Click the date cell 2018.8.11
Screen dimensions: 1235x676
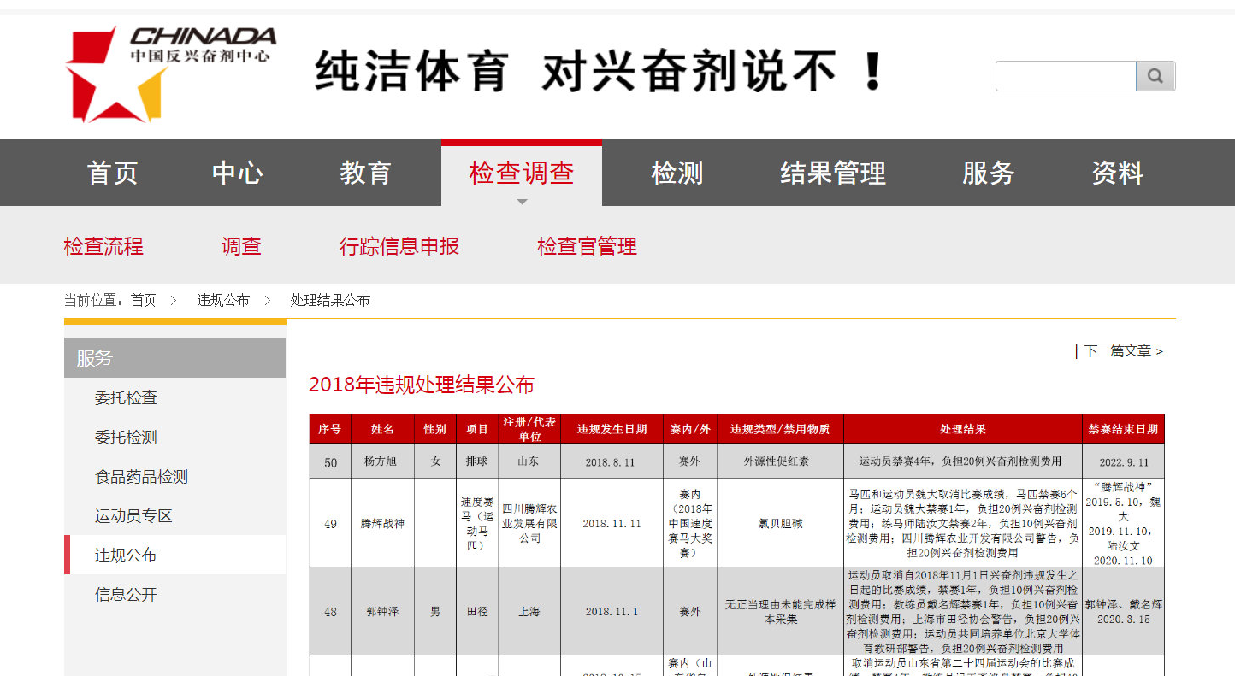click(x=612, y=461)
